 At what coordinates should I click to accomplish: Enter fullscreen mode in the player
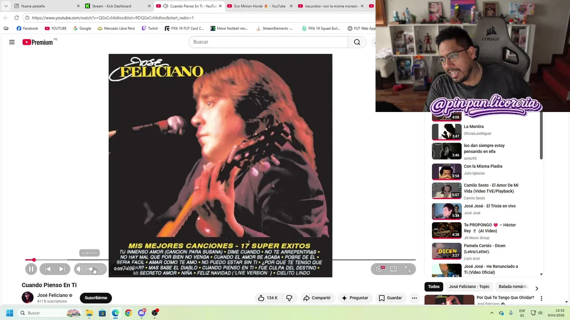click(407, 269)
